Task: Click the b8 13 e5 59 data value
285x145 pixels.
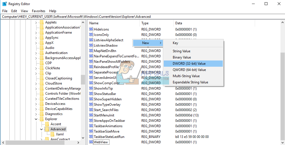Action: pyautogui.click(x=192, y=137)
